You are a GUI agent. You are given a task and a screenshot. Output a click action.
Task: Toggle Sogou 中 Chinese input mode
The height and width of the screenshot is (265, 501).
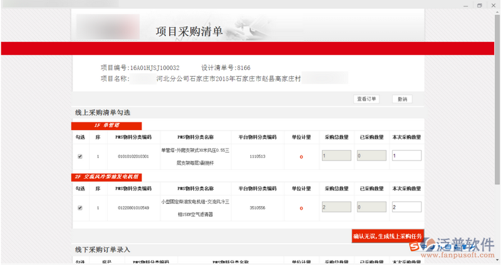424,247
